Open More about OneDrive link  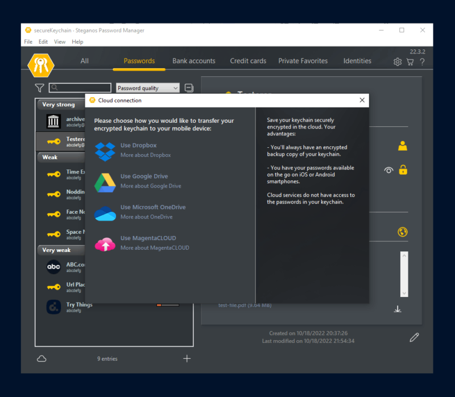[147, 217]
